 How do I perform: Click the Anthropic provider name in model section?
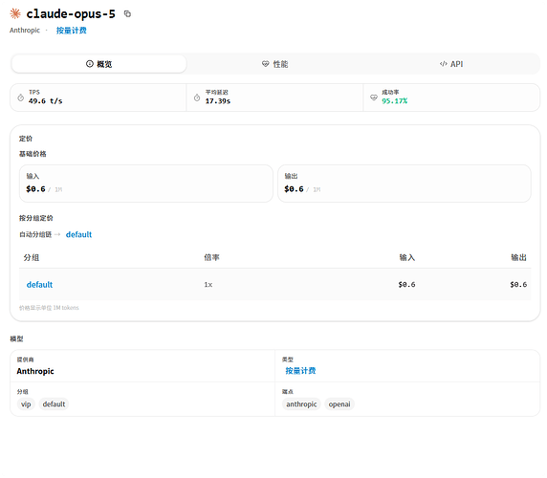point(35,371)
